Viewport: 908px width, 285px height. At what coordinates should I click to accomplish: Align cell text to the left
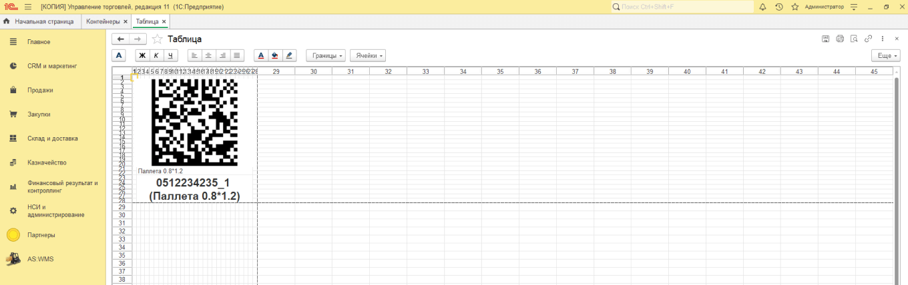click(x=194, y=55)
